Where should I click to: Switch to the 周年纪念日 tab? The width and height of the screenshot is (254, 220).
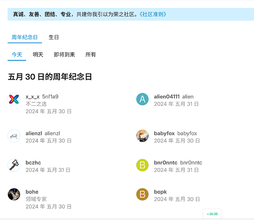point(25,37)
